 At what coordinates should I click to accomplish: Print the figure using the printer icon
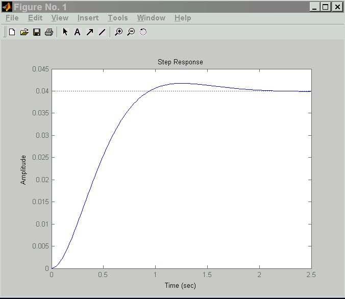49,32
